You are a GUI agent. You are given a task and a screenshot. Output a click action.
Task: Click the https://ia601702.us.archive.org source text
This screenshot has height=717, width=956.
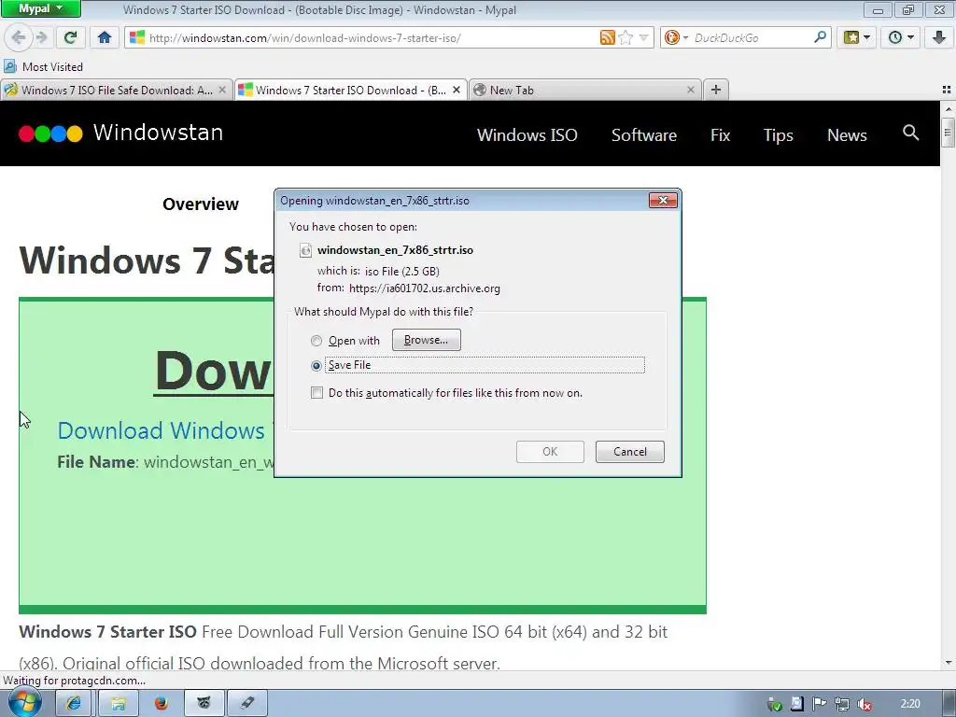[425, 288]
